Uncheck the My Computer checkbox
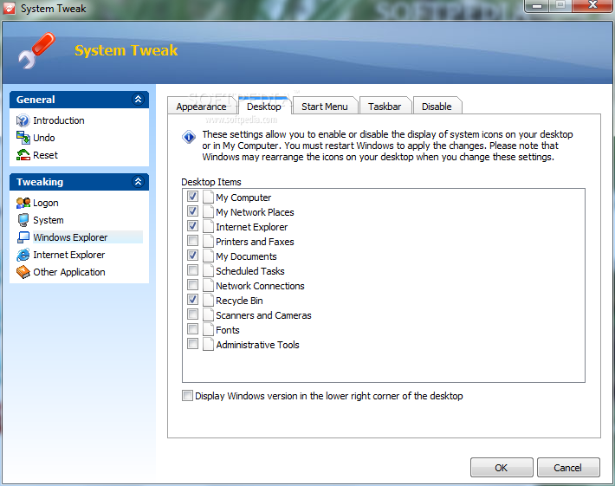This screenshot has height=486, width=615. click(192, 196)
